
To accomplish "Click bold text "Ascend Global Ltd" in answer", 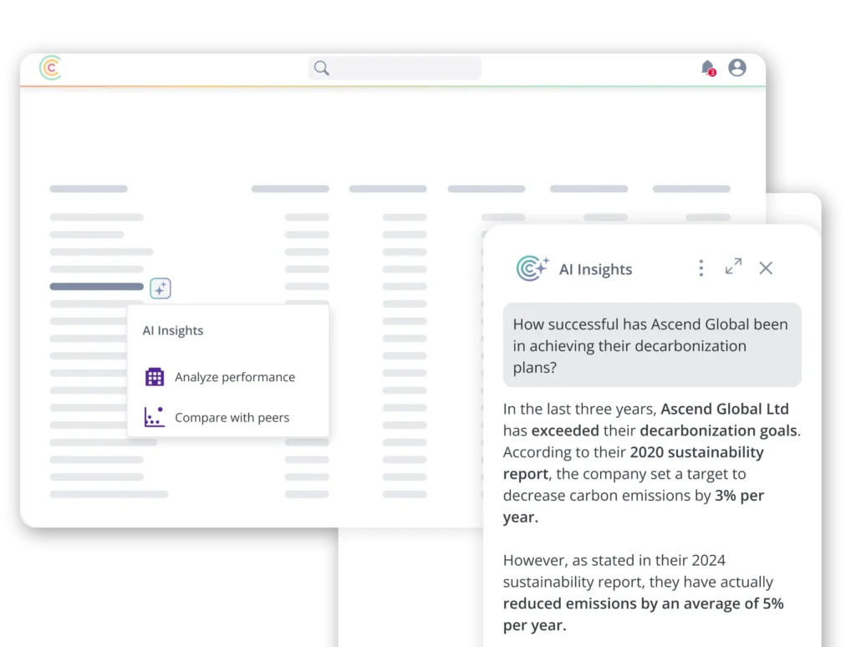I will point(725,409).
